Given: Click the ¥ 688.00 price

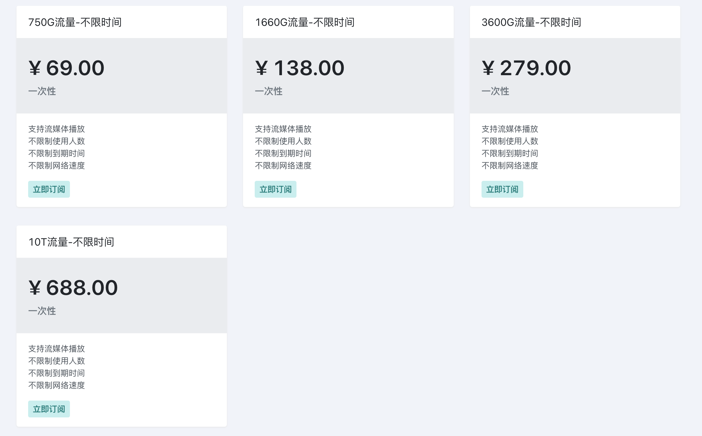Looking at the screenshot, I should click(x=73, y=288).
